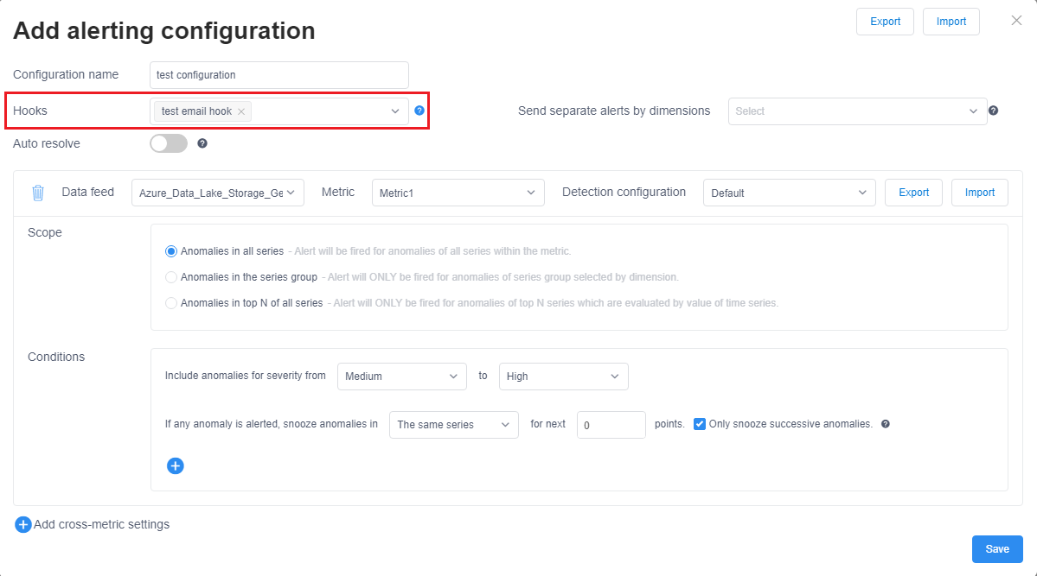Remove the test email hook tag
The image size is (1037, 576).
point(241,111)
